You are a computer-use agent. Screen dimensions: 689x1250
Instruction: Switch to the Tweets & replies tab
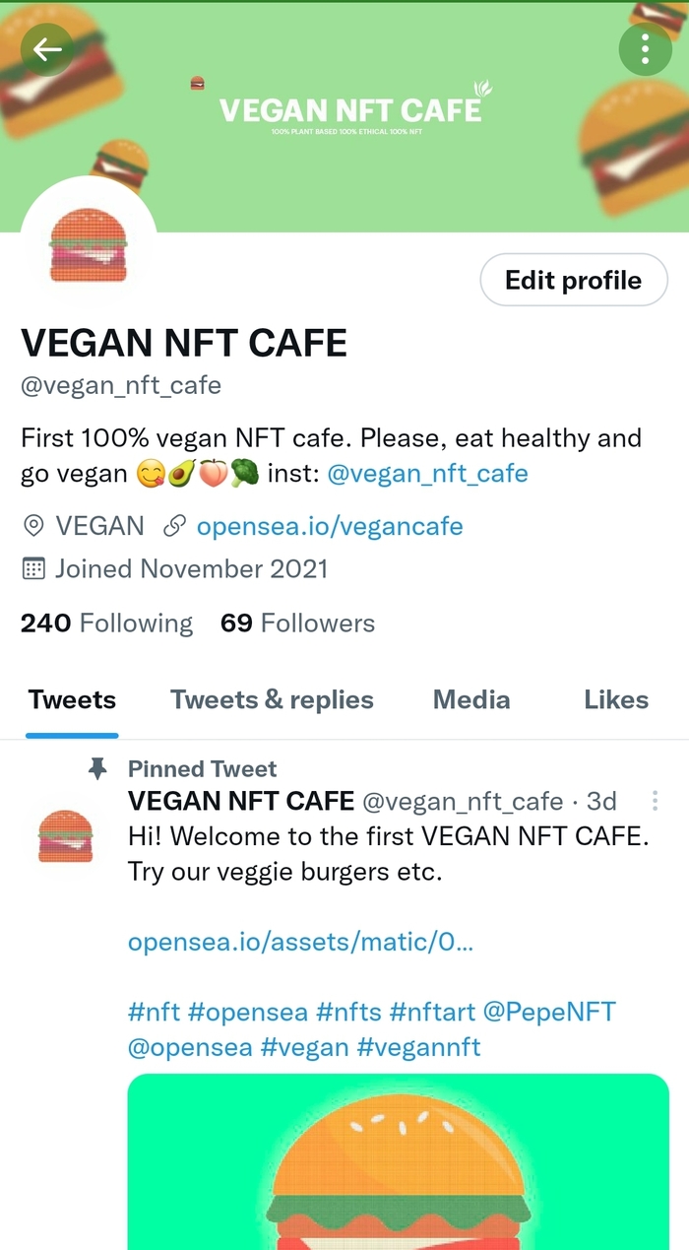point(272,699)
